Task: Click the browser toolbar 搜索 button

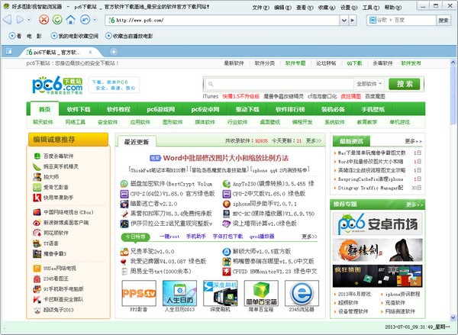Action: click(x=443, y=20)
